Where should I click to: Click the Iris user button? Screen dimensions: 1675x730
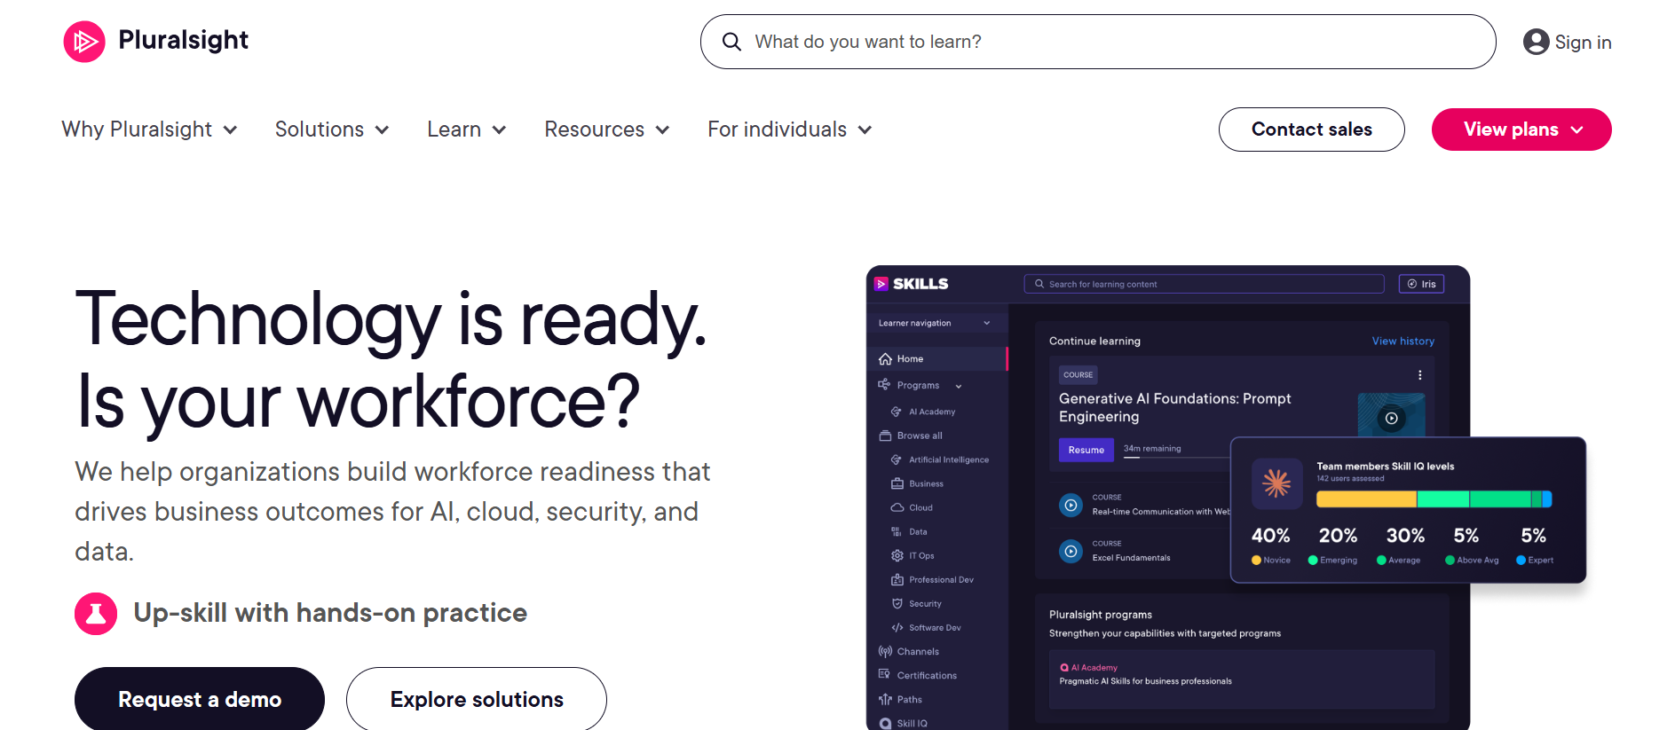1421,284
